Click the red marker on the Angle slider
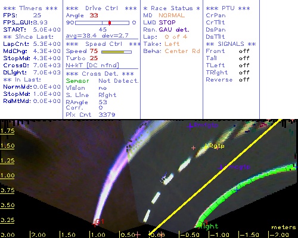Screen dimensions: 298x238 point(110,23)
